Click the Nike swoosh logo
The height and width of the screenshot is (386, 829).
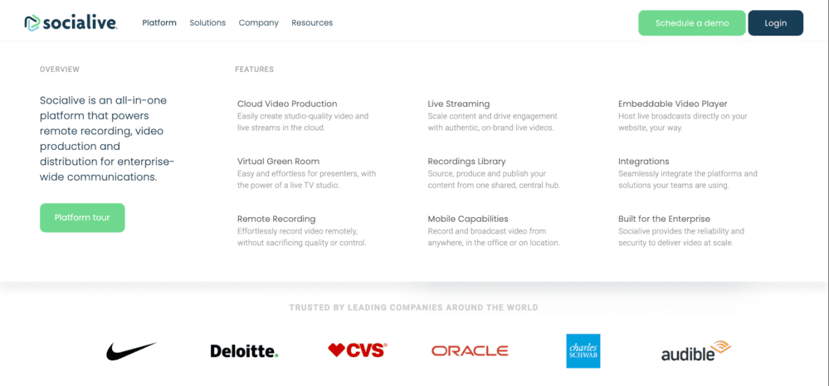[131, 351]
